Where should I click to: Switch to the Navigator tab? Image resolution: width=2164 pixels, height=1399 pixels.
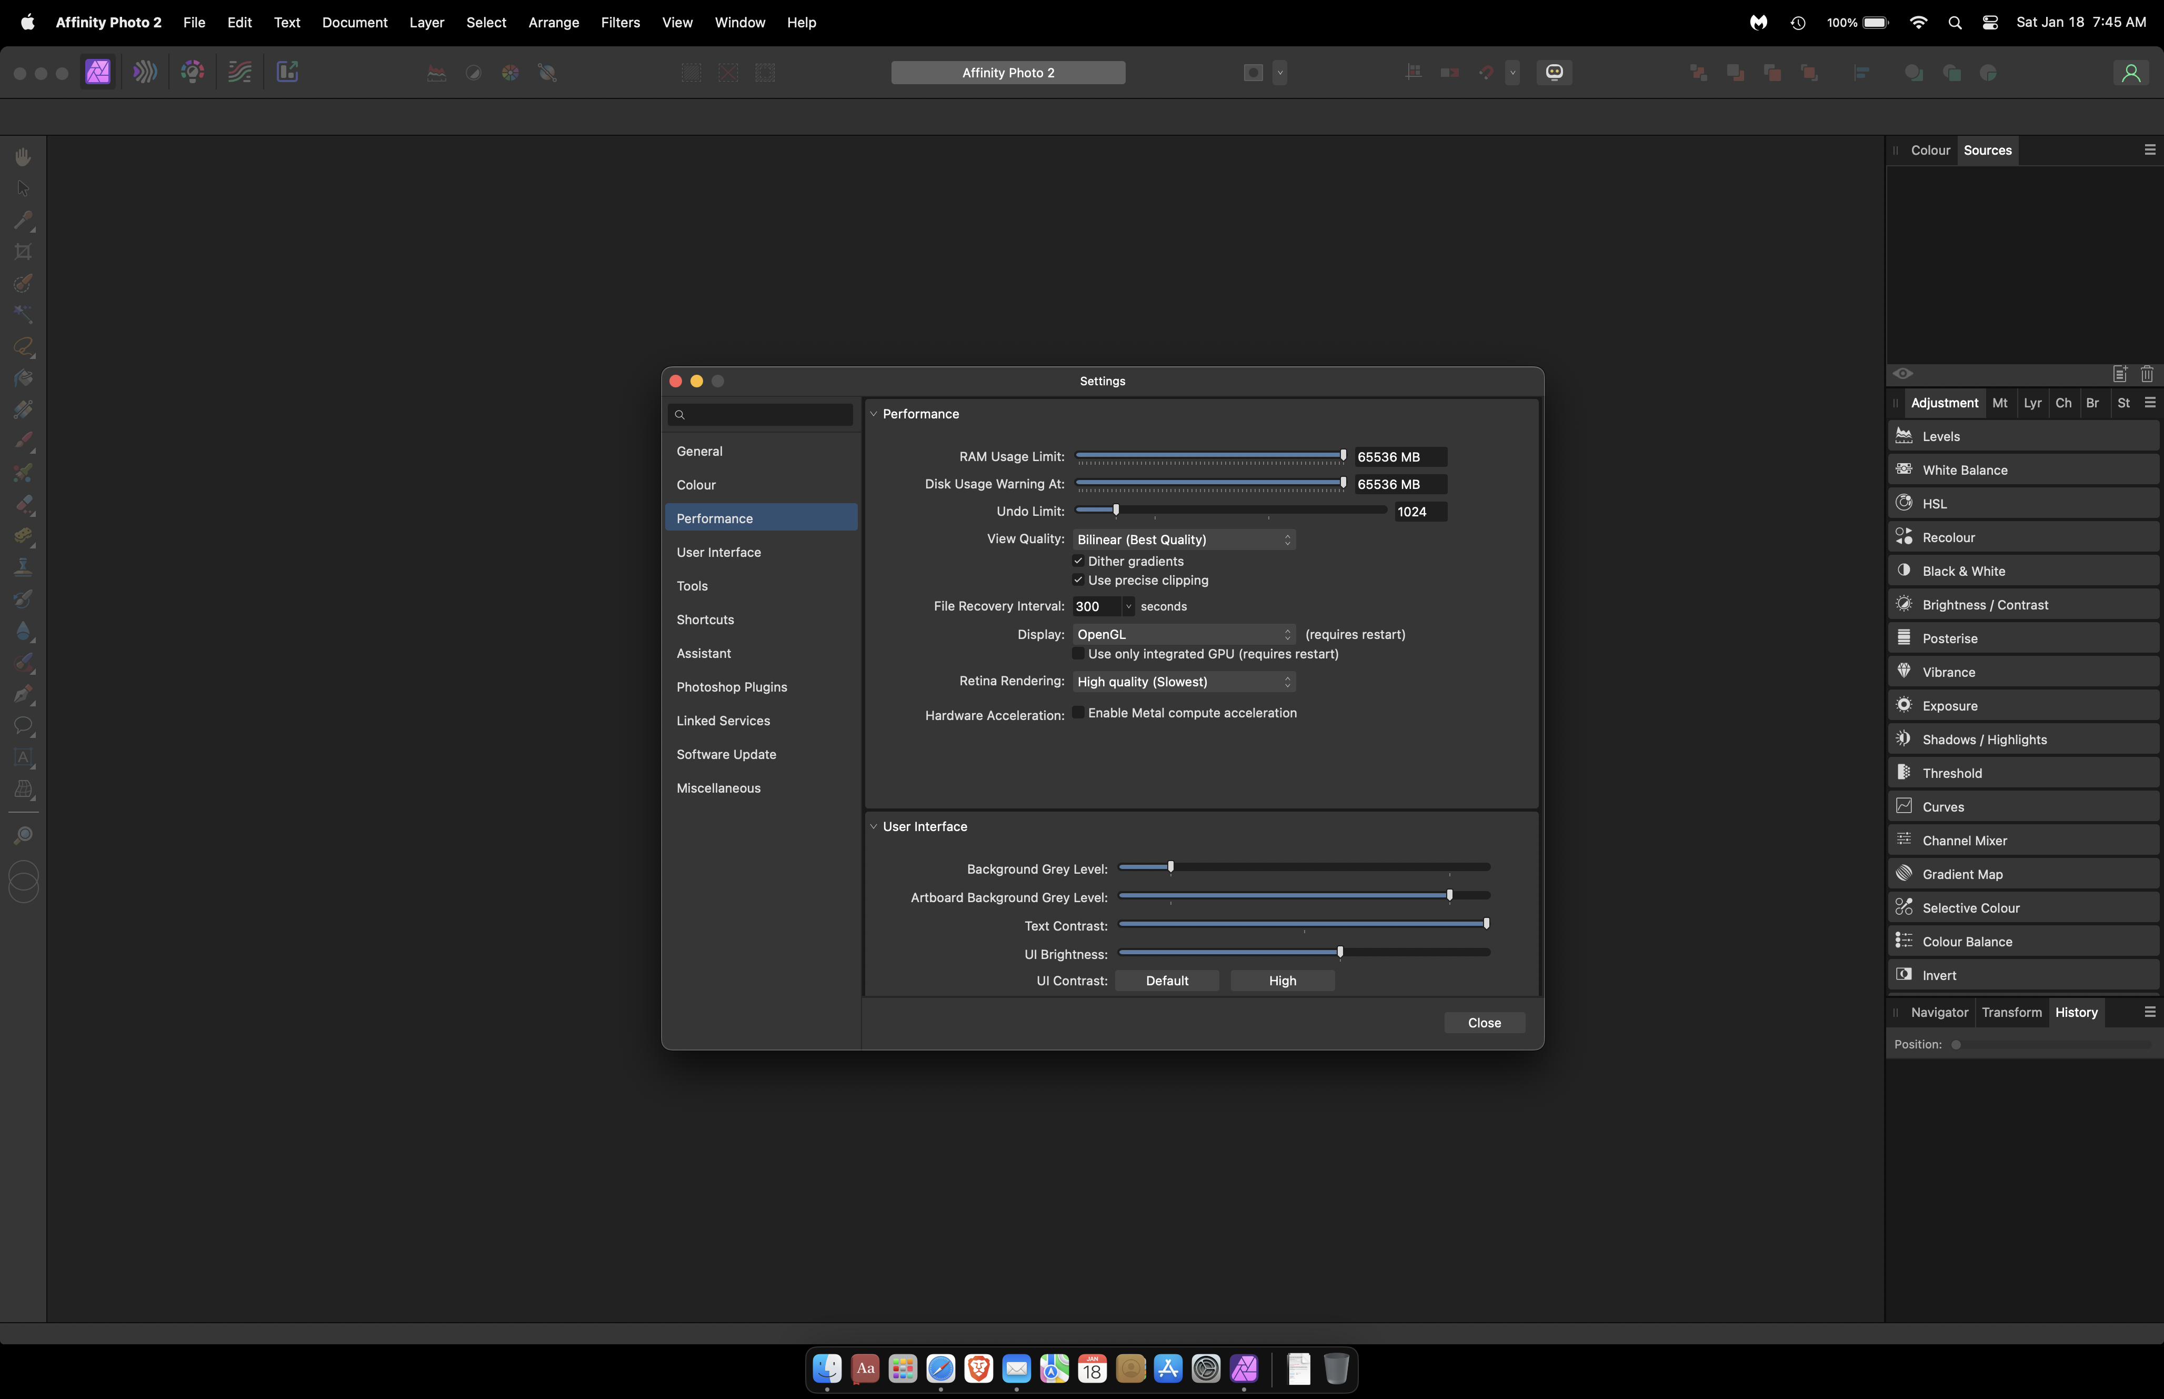click(1939, 1012)
